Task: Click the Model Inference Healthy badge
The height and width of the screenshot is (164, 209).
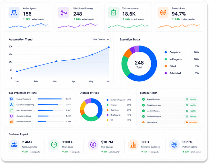Action: click(x=191, y=111)
